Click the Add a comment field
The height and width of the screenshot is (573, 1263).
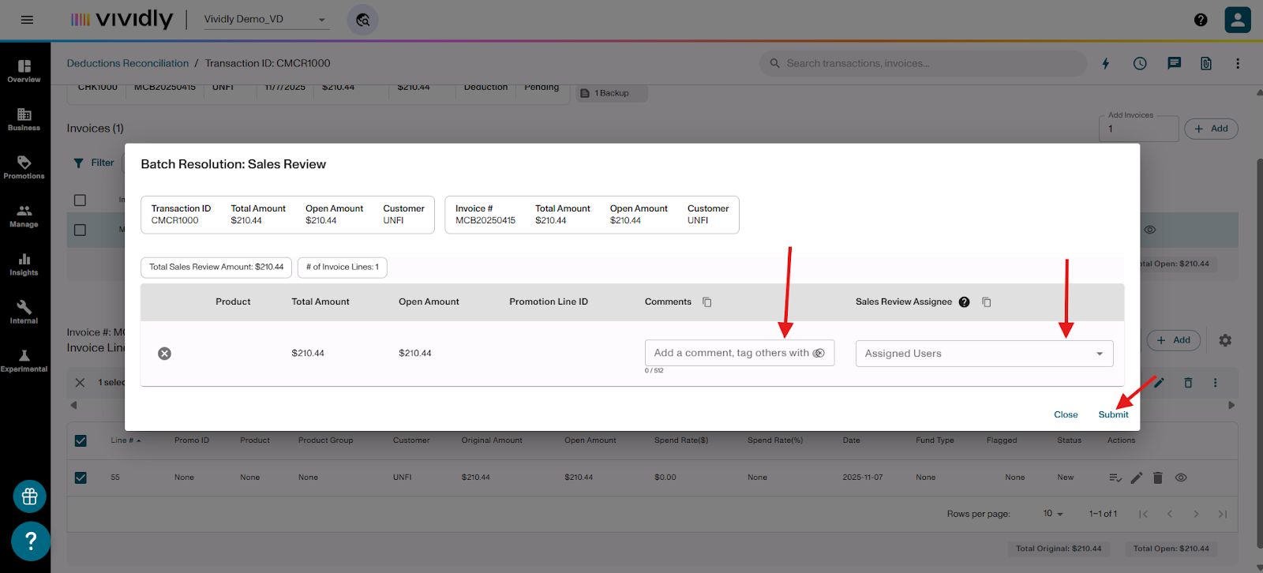[730, 354]
